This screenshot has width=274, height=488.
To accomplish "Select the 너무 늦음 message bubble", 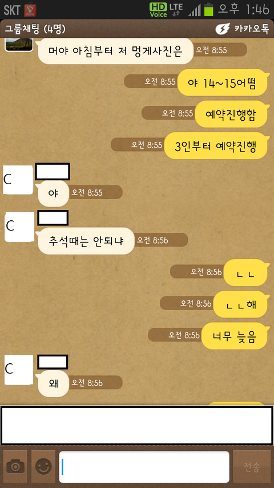I will 235,336.
